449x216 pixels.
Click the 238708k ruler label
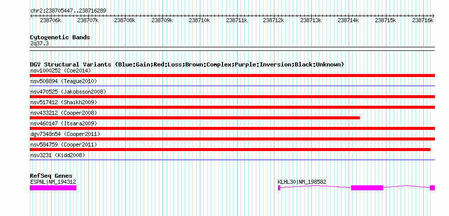(x=125, y=21)
